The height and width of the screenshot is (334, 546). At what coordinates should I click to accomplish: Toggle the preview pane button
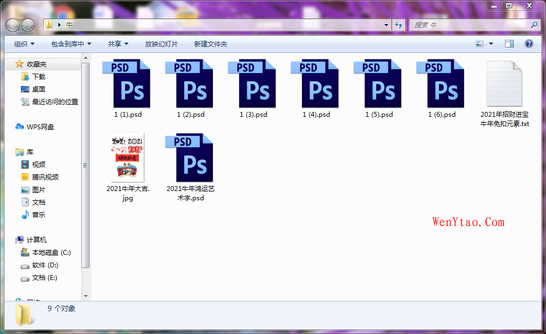coord(509,44)
